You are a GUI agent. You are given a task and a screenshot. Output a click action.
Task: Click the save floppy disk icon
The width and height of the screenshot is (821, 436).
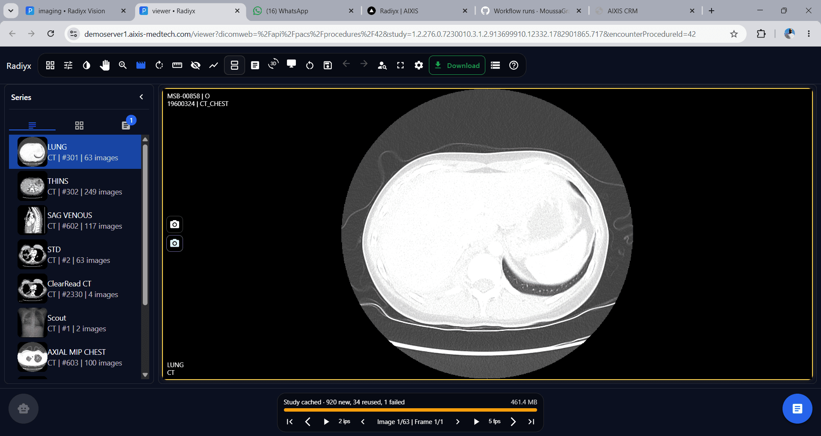(x=328, y=65)
